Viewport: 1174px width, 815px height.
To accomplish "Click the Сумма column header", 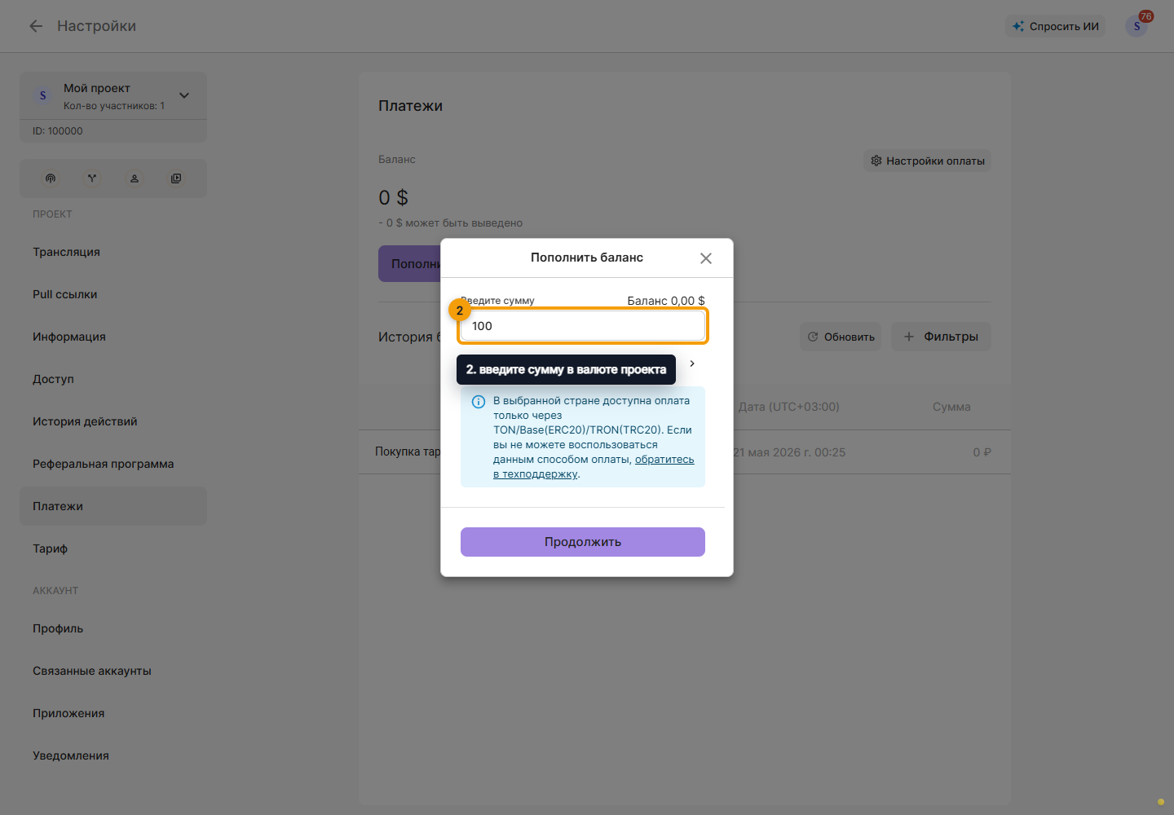I will click(x=951, y=407).
